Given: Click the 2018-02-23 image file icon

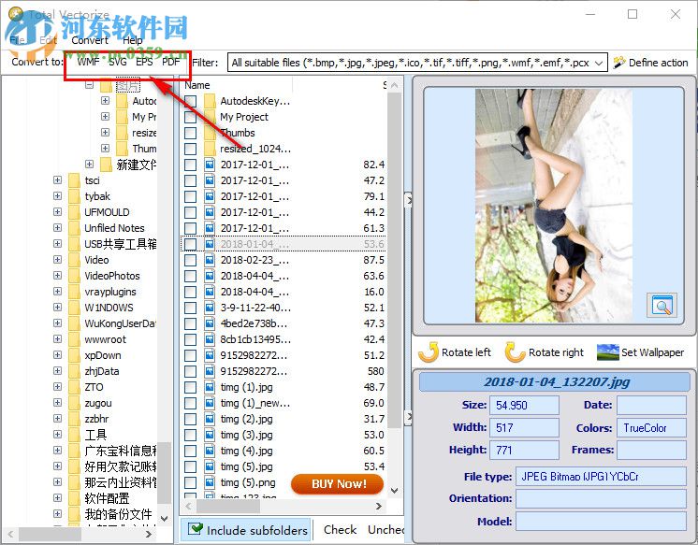Looking at the screenshot, I should coord(210,260).
